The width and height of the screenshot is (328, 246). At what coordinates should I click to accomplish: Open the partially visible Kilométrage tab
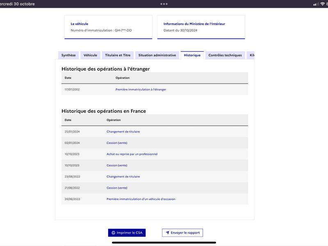click(x=251, y=55)
